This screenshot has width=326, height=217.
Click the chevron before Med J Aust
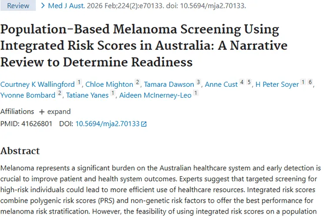click(x=43, y=6)
